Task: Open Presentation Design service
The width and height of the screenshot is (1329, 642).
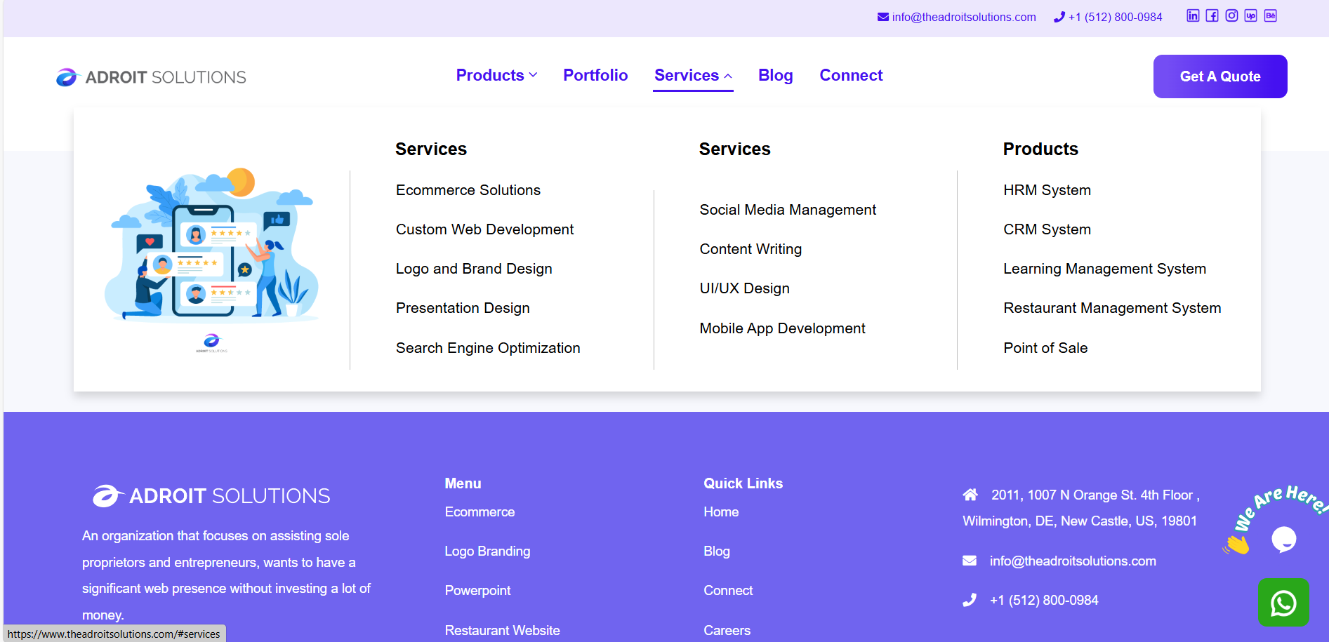Action: coord(463,308)
